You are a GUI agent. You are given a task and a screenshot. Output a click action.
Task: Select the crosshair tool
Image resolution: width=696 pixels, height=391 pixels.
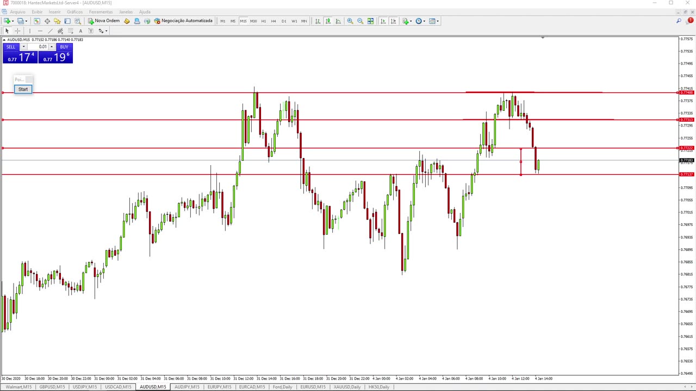click(x=17, y=31)
